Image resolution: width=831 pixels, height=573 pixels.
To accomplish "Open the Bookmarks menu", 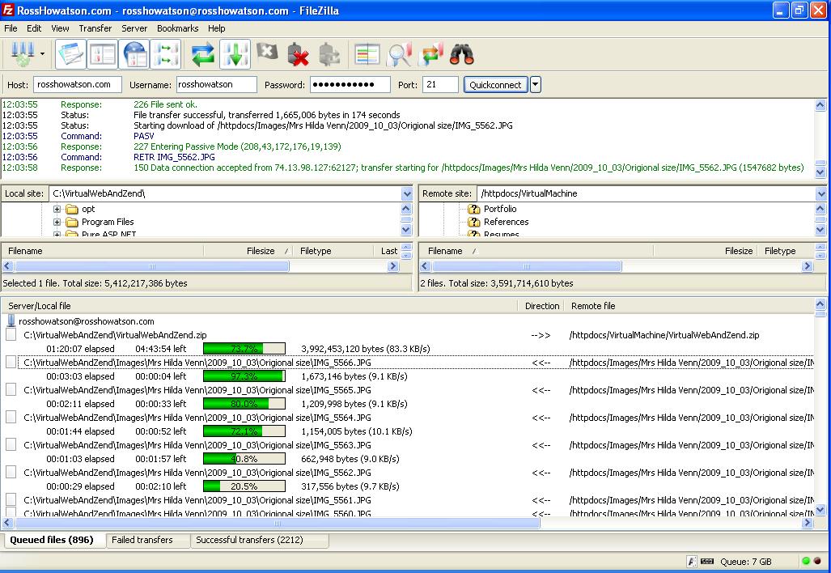I will click(177, 28).
